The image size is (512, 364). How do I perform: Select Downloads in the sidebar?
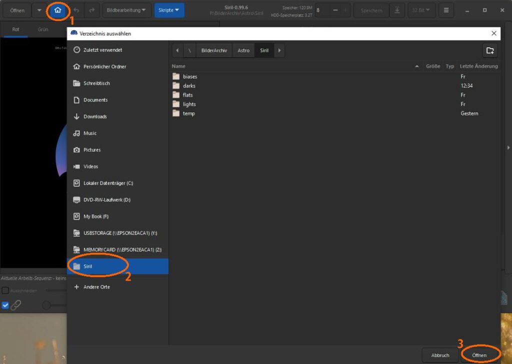(95, 116)
